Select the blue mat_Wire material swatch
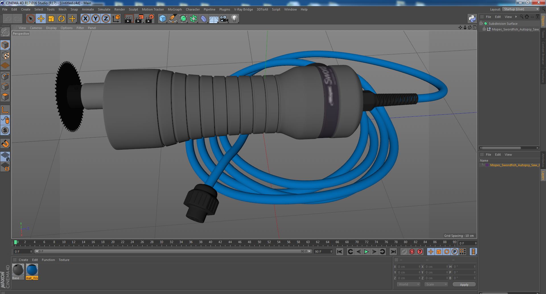 coord(32,272)
